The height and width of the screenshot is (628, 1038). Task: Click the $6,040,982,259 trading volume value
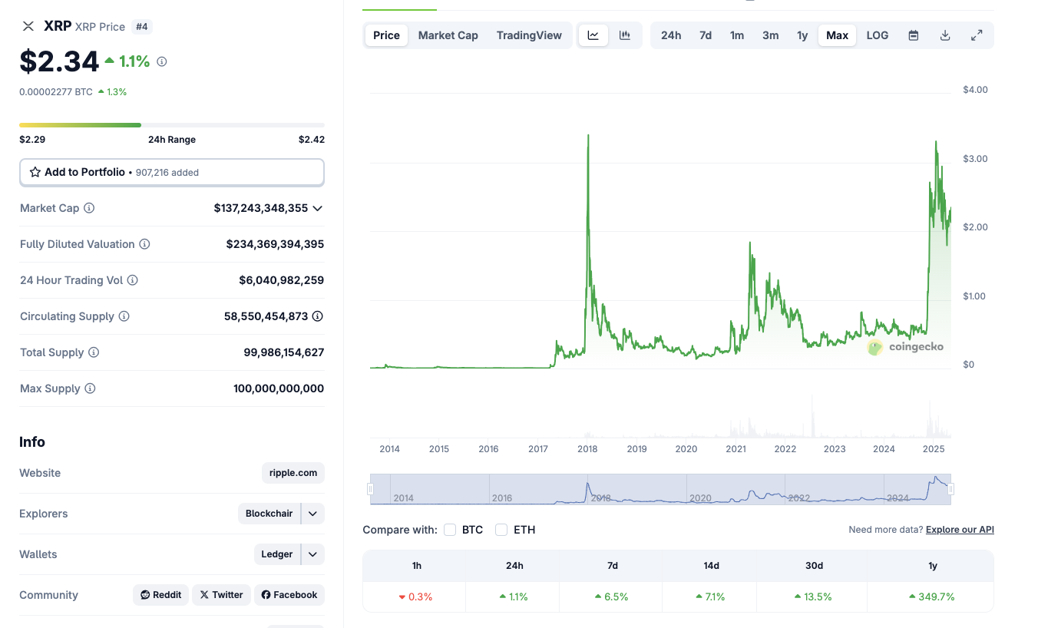pyautogui.click(x=282, y=280)
